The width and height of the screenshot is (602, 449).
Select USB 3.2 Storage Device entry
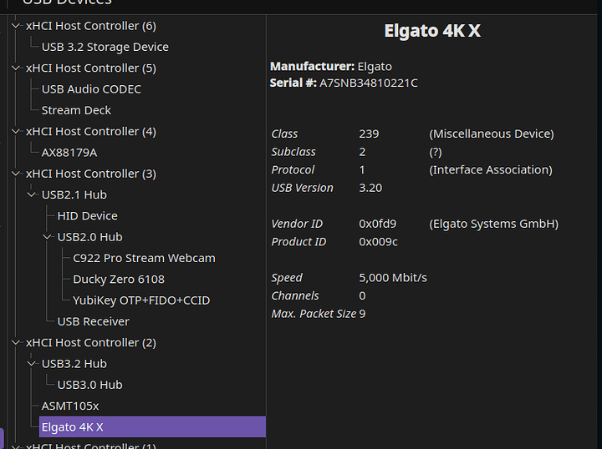coord(105,48)
